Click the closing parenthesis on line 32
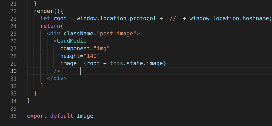272x126 pixels. 42,86
